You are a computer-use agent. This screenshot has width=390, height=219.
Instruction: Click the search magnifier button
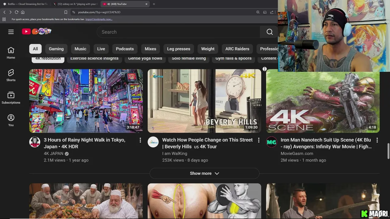tap(269, 32)
